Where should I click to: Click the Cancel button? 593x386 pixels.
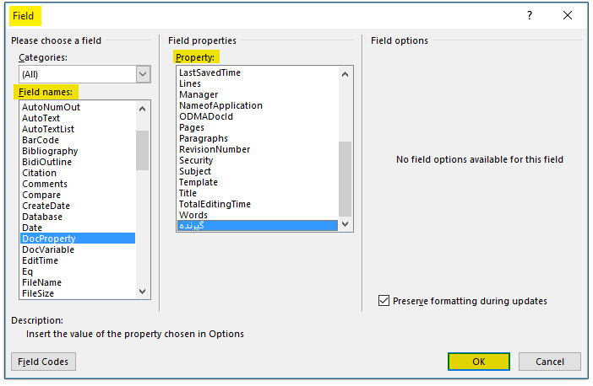[x=550, y=362]
